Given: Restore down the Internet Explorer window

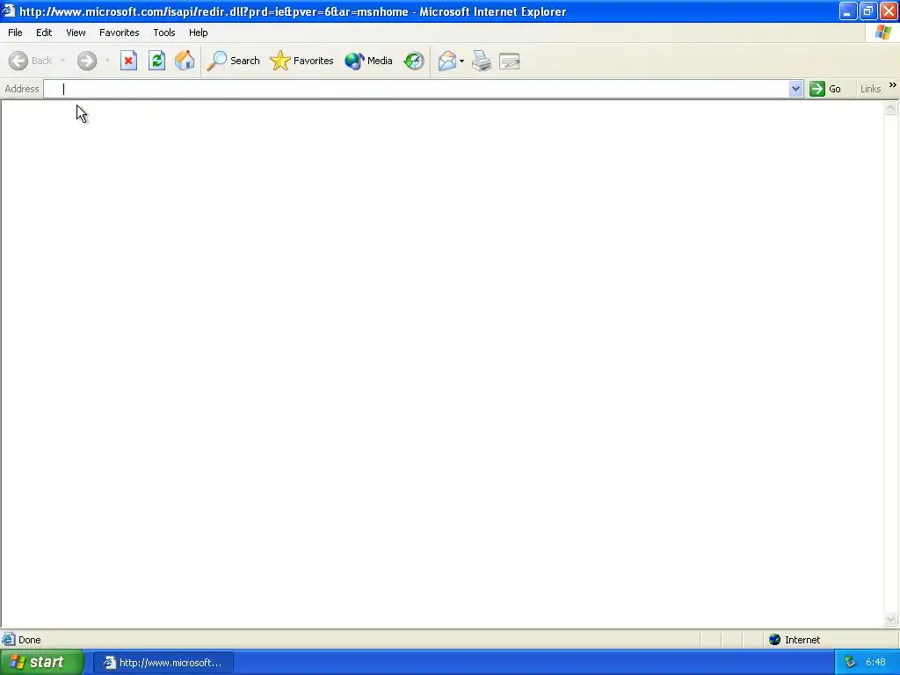Looking at the screenshot, I should (x=868, y=11).
